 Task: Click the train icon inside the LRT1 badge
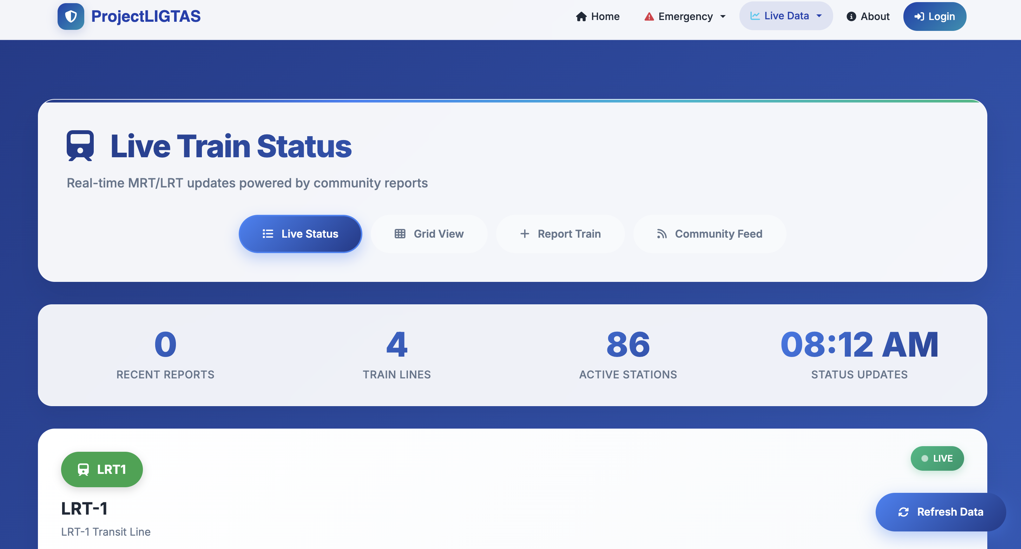pyautogui.click(x=83, y=469)
